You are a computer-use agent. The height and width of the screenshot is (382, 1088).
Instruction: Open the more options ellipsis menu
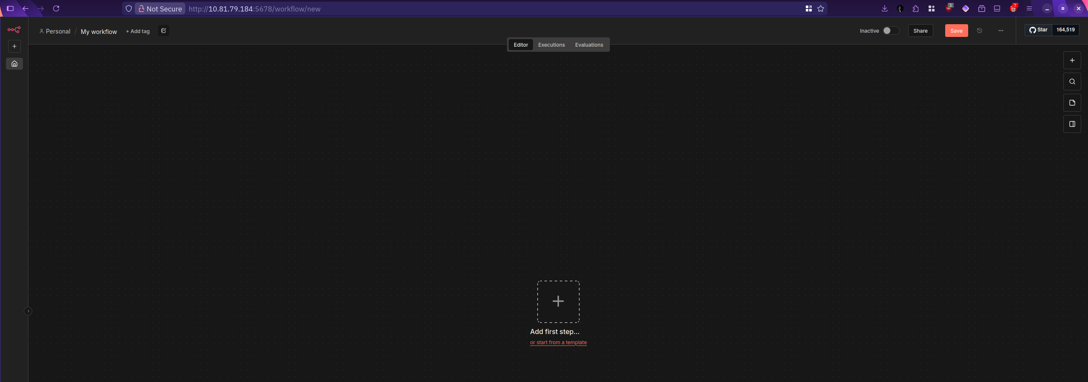point(1001,31)
